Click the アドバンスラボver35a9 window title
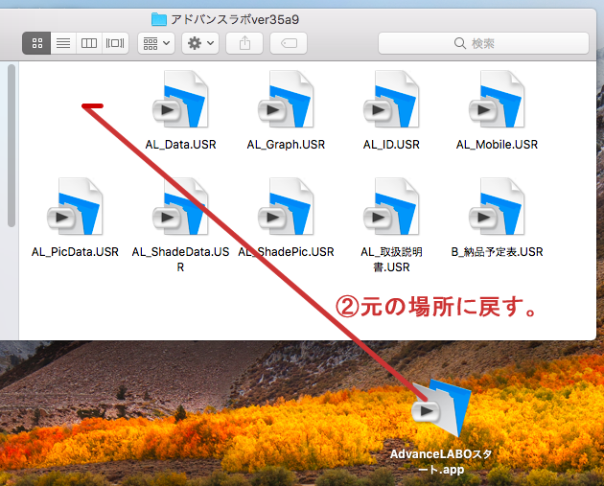This screenshot has height=486, width=604. click(235, 19)
